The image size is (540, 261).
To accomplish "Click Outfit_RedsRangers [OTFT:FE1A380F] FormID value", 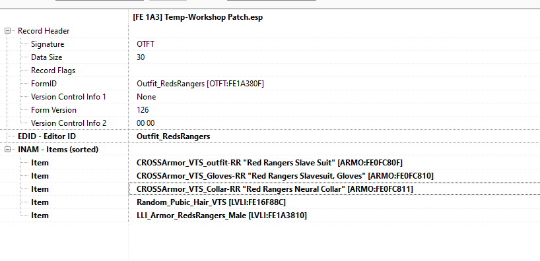I will [x=200, y=84].
